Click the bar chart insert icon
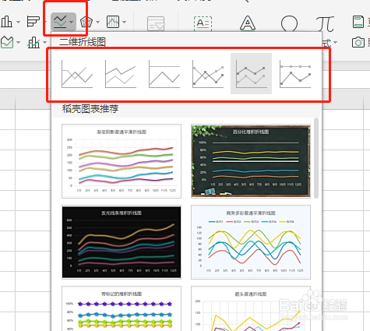The height and width of the screenshot is (331, 370). click(33, 22)
